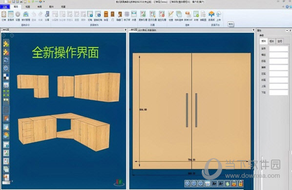Click the 清空孔槽 clear holes icon
Image resolution: width=292 pixels, height=190 pixels.
click(x=162, y=16)
